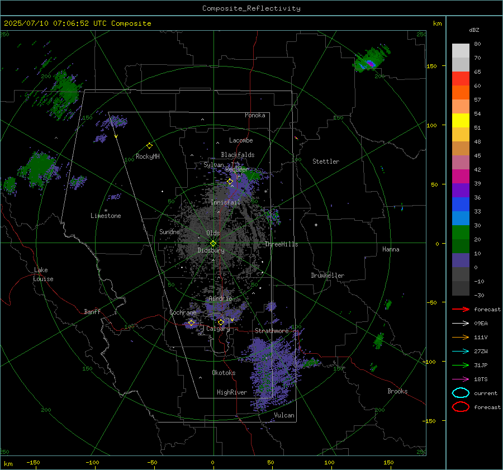Image resolution: width=503 pixels, height=470 pixels.
Task: Click the Banff town label
Action: 92,312
